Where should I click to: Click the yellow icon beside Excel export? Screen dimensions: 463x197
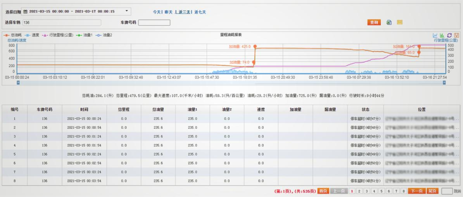coord(400,22)
